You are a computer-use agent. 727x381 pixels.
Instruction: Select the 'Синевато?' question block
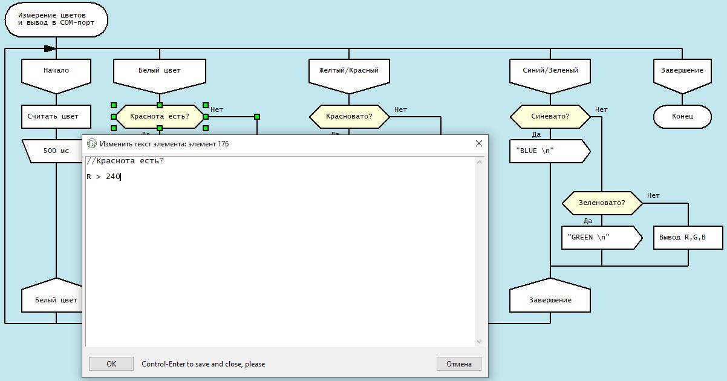(x=550, y=116)
